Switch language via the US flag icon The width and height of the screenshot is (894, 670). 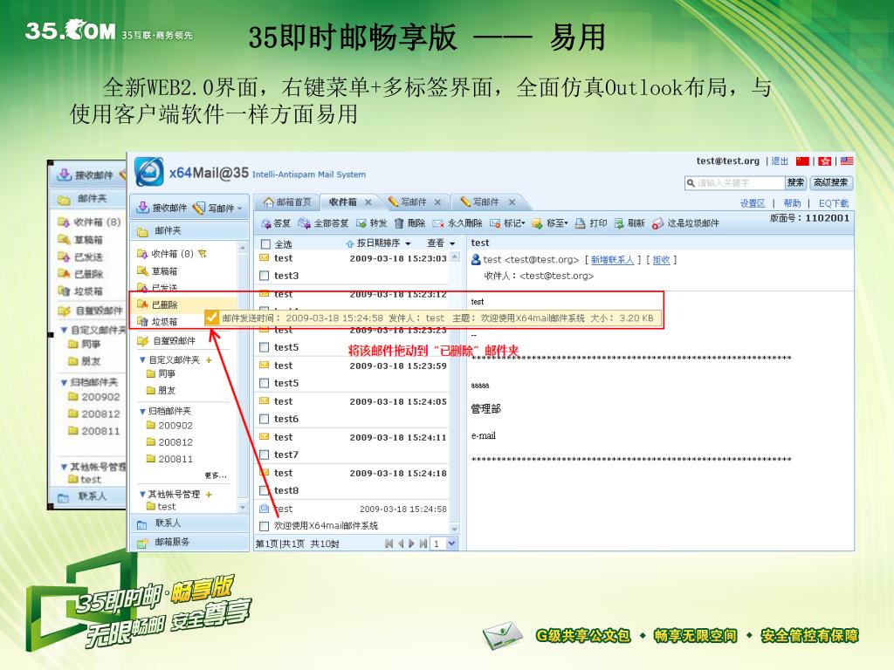pyautogui.click(x=847, y=161)
